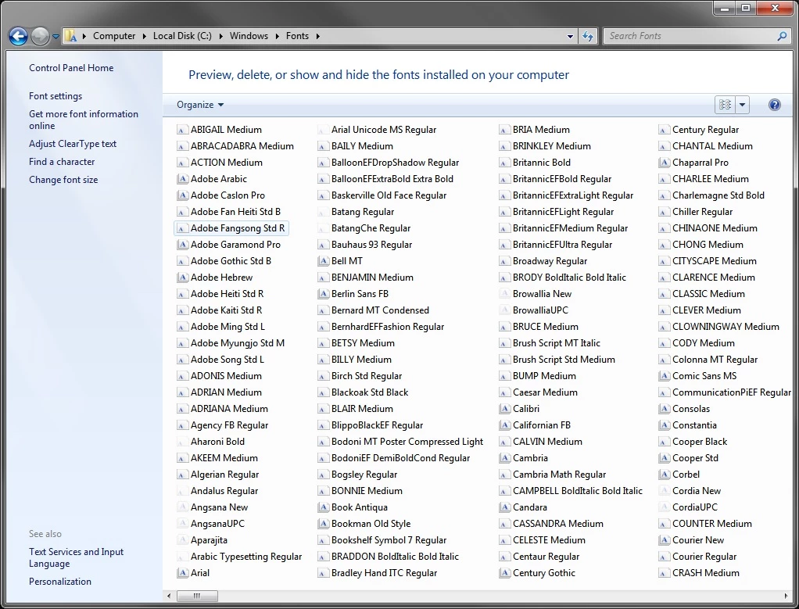
Task: Click Change font size link
Action: click(x=63, y=179)
